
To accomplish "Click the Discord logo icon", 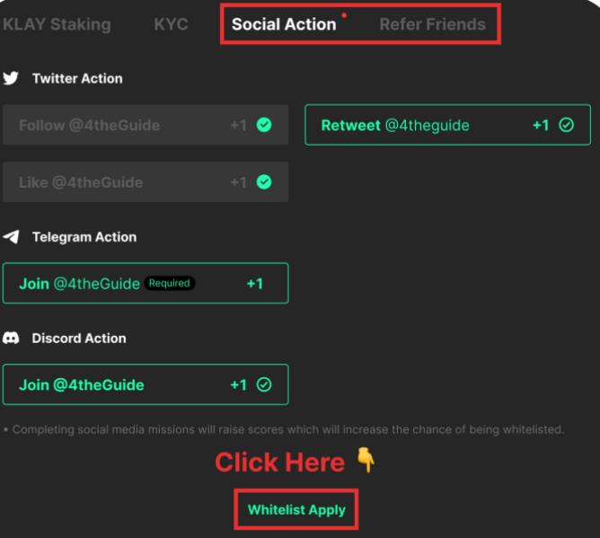I will click(11, 339).
